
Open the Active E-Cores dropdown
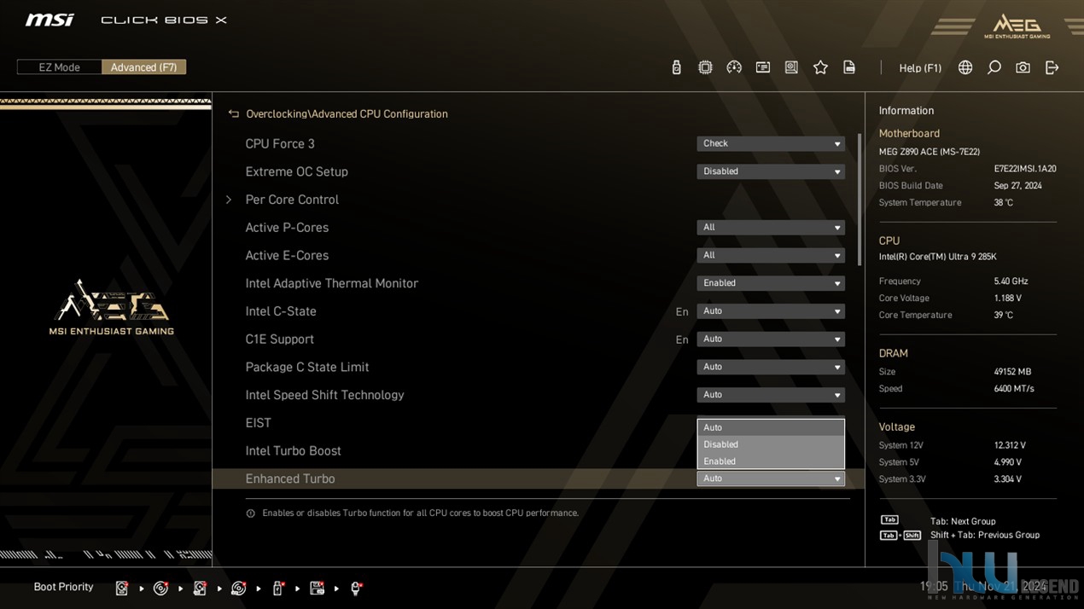click(771, 255)
